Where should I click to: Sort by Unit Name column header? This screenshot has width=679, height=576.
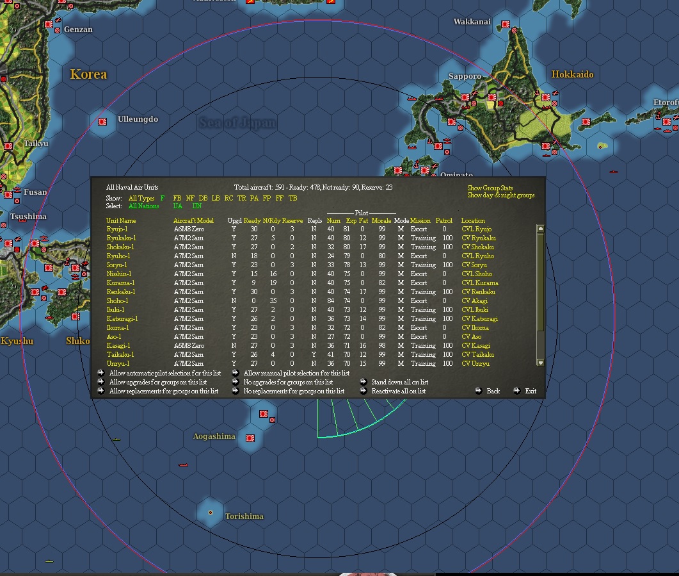pyautogui.click(x=121, y=220)
